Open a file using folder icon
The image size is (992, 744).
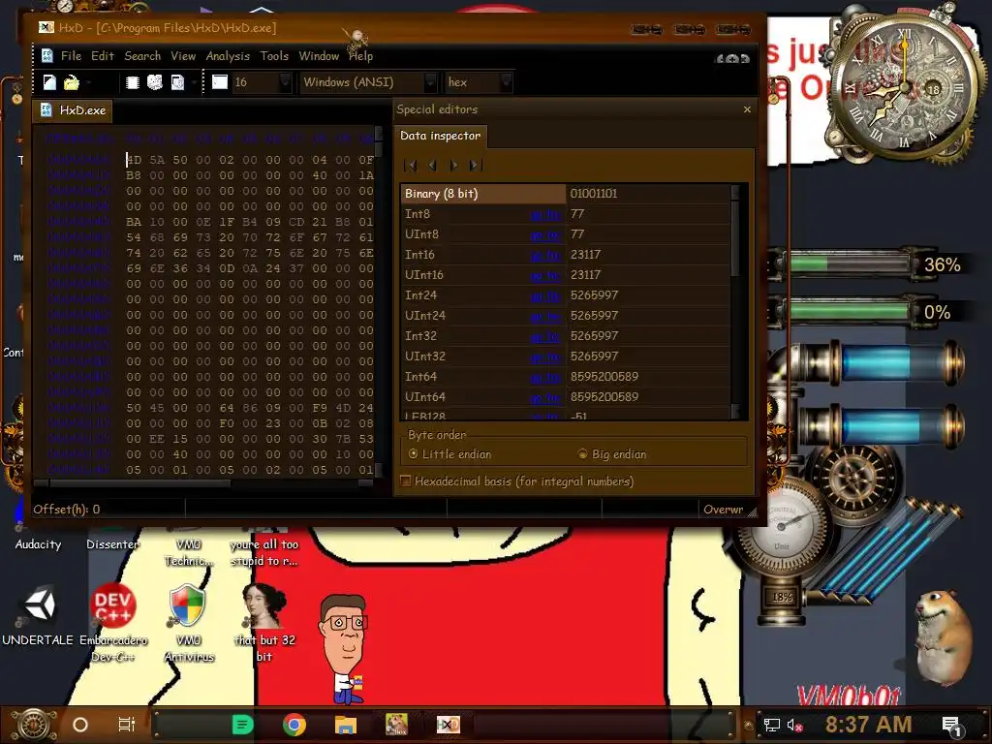click(x=71, y=82)
